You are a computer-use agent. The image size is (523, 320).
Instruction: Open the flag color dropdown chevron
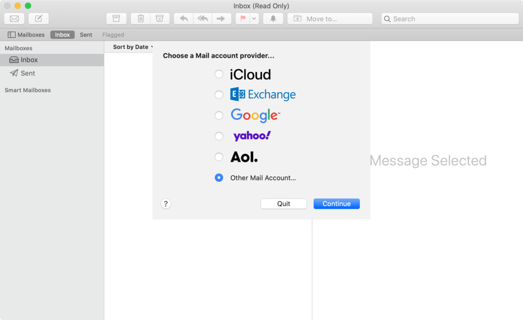click(254, 18)
